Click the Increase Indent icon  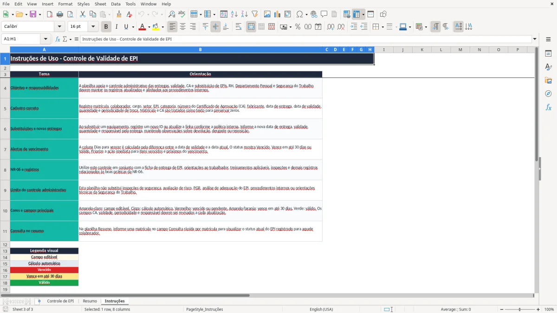point(354,27)
